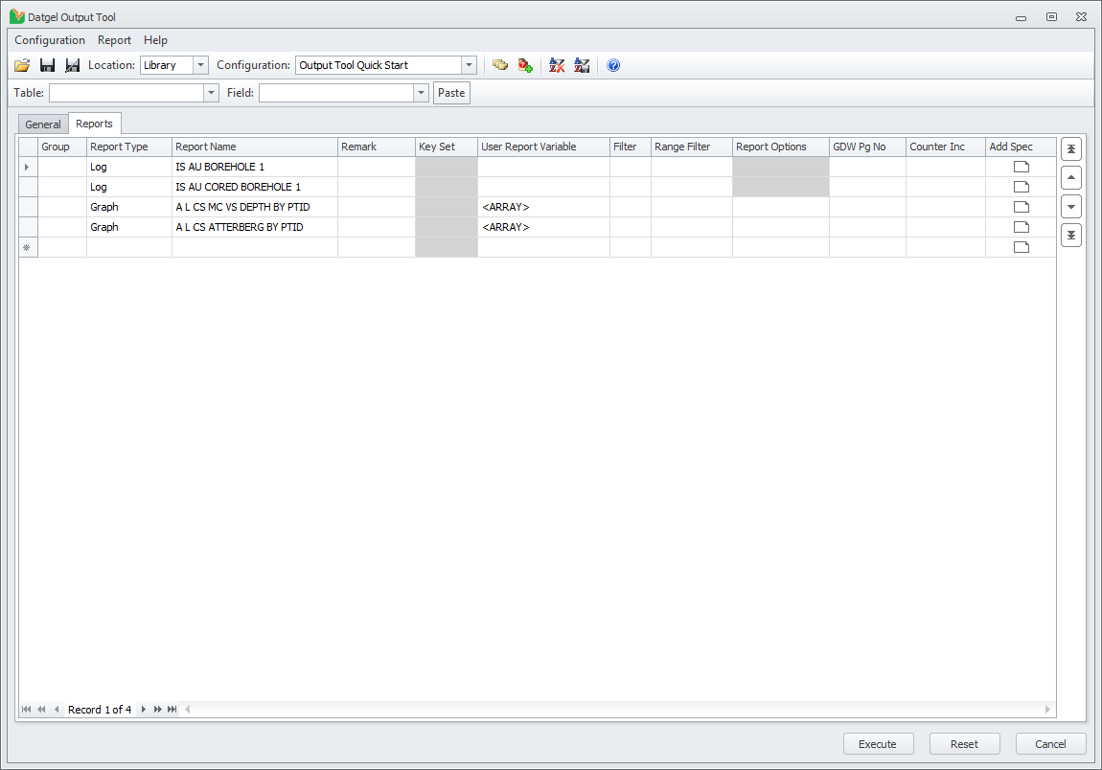
Task: Toggle Add Spec for IS AU CORED BOREHOLE 1
Action: tap(1021, 188)
